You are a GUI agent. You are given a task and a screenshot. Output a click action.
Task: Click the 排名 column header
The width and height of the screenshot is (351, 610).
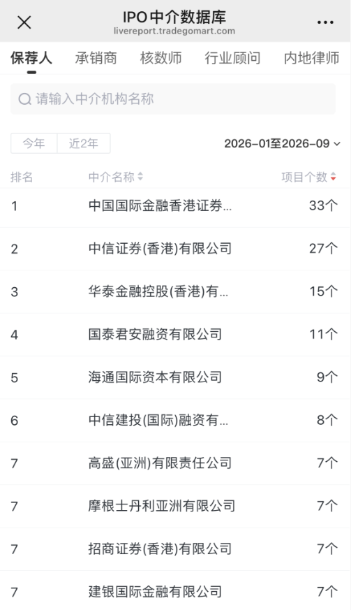click(22, 177)
